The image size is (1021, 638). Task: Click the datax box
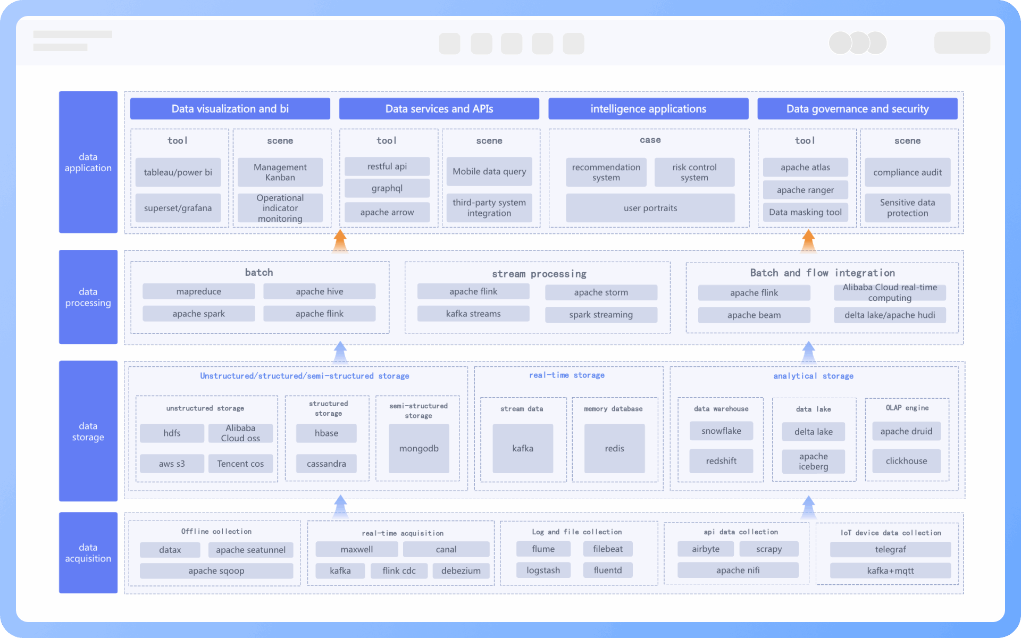coord(170,550)
